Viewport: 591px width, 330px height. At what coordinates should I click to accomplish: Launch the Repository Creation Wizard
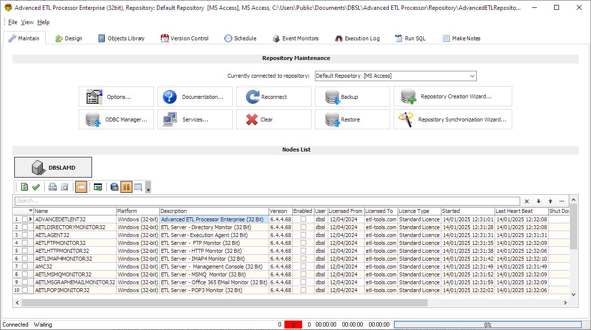point(453,96)
